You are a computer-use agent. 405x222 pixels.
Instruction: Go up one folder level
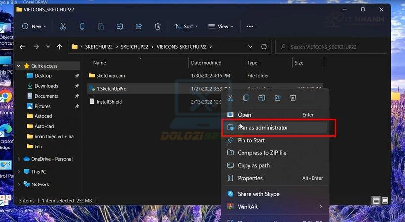click(x=60, y=47)
